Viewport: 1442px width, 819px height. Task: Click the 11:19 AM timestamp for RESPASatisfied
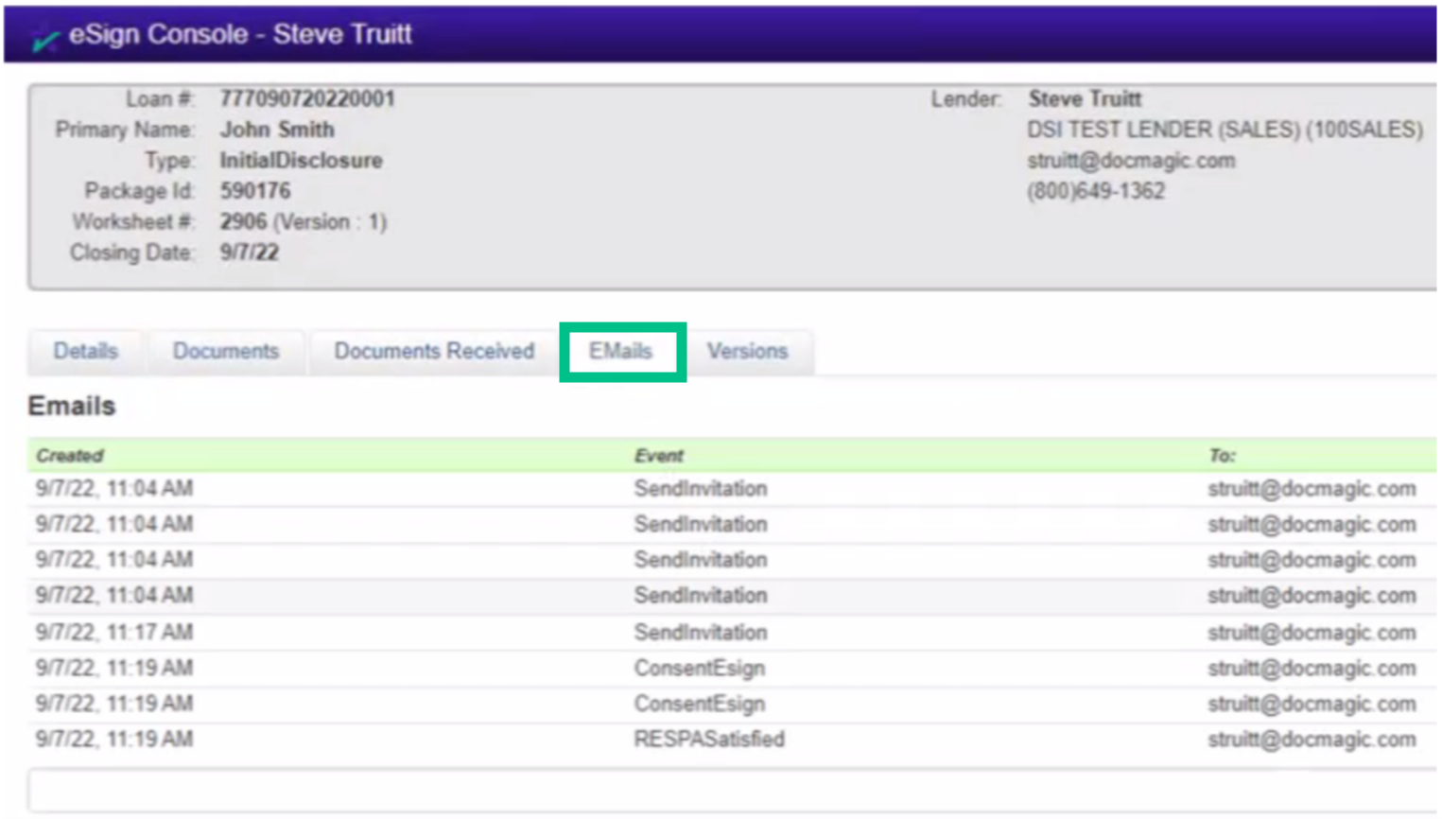(x=114, y=740)
